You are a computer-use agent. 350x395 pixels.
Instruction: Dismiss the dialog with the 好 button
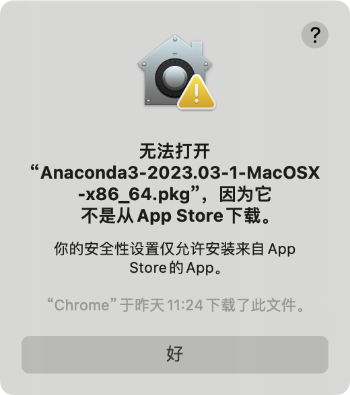click(x=175, y=354)
